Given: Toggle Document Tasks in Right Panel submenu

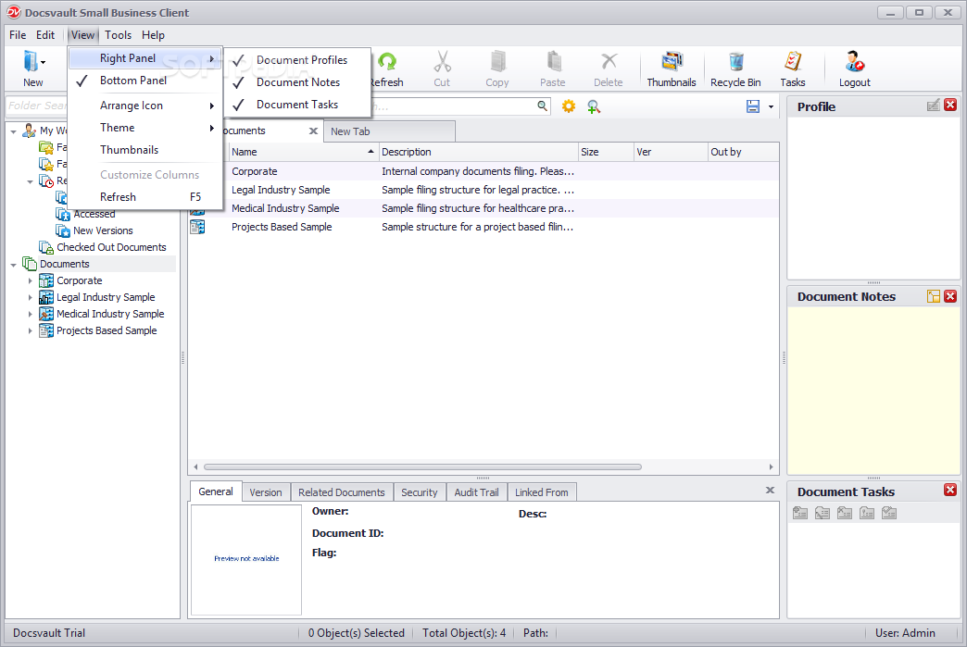Looking at the screenshot, I should point(297,105).
